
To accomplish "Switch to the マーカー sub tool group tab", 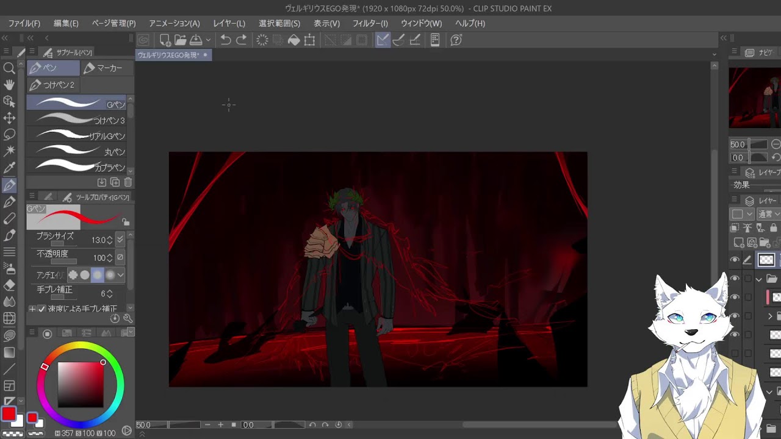I will coord(106,68).
